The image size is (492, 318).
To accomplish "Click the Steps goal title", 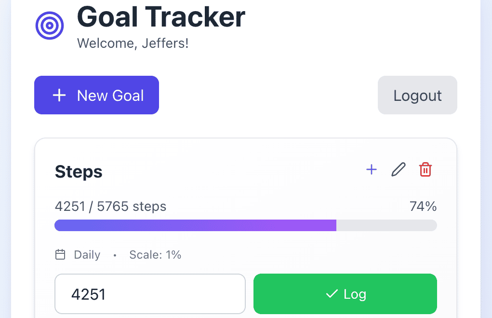I will point(78,171).
